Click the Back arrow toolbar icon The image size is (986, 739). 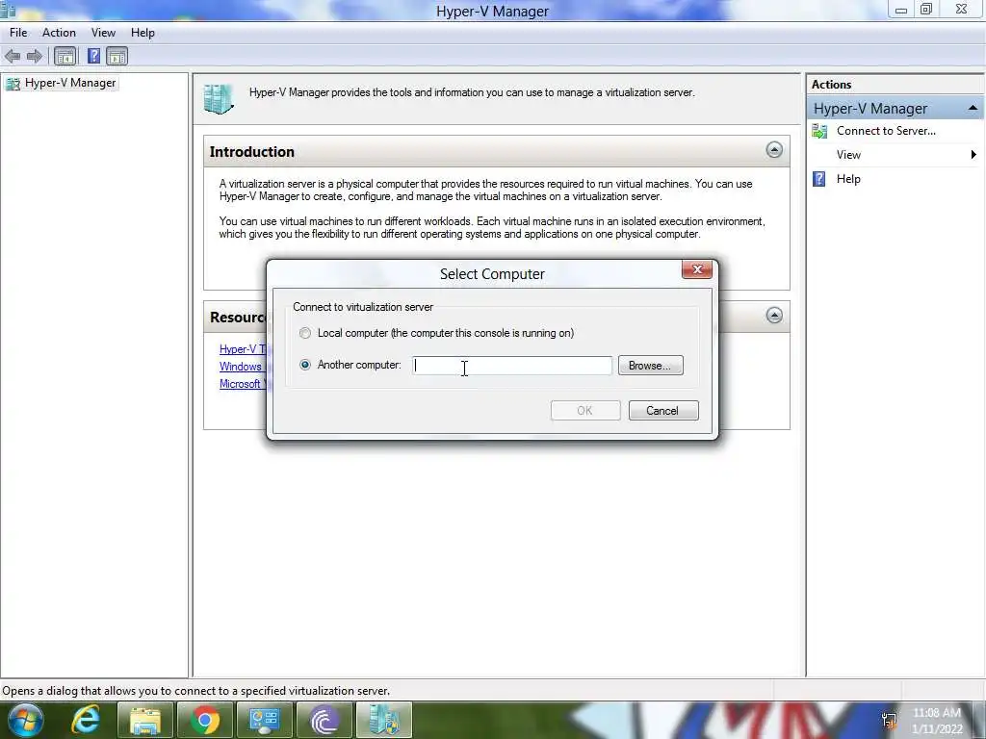tap(13, 57)
